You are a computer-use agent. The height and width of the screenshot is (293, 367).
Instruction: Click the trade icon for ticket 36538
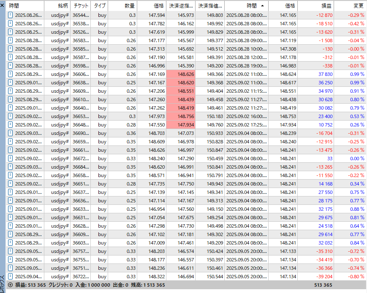(10, 24)
